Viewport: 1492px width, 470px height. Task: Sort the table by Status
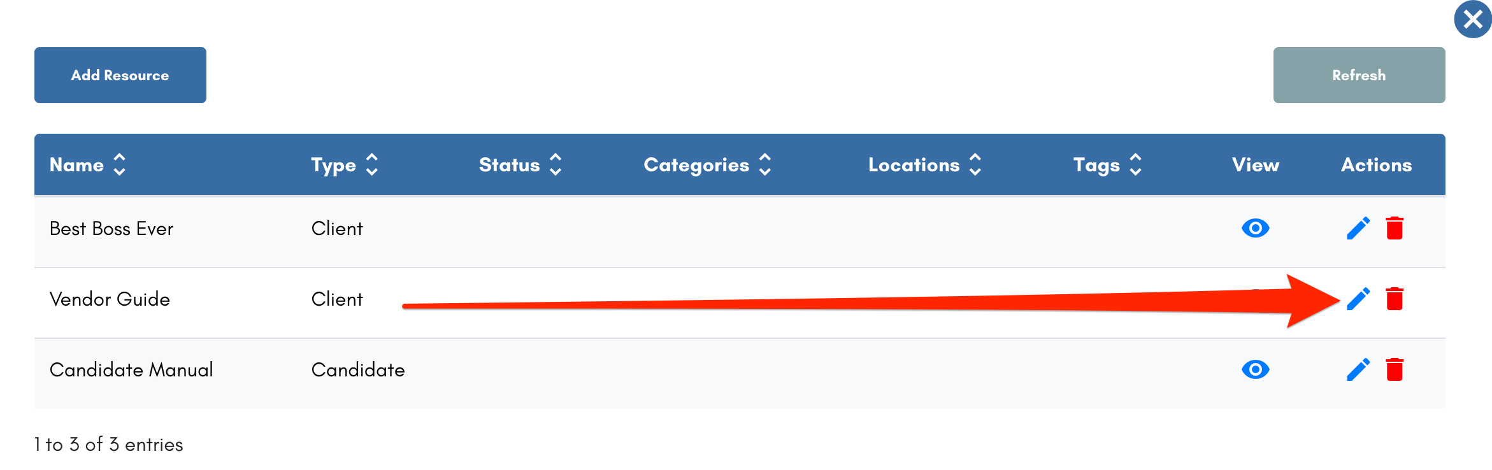pyautogui.click(x=520, y=165)
